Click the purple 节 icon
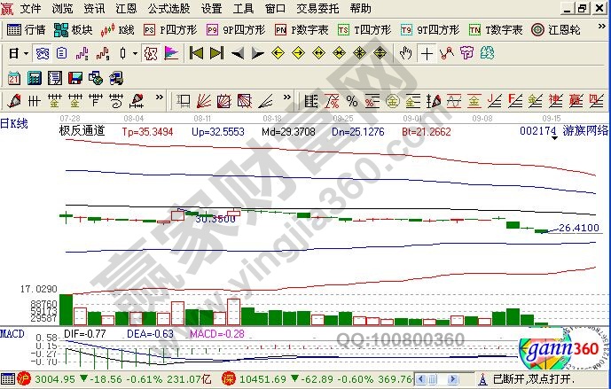The image size is (611, 389). tap(466, 53)
